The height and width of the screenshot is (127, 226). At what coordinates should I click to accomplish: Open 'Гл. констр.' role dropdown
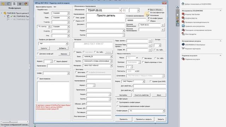[49, 27]
